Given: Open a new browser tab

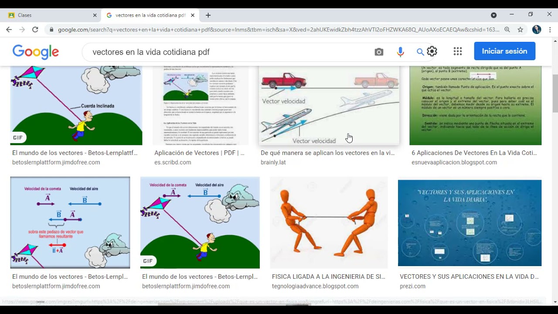Looking at the screenshot, I should pyautogui.click(x=208, y=15).
